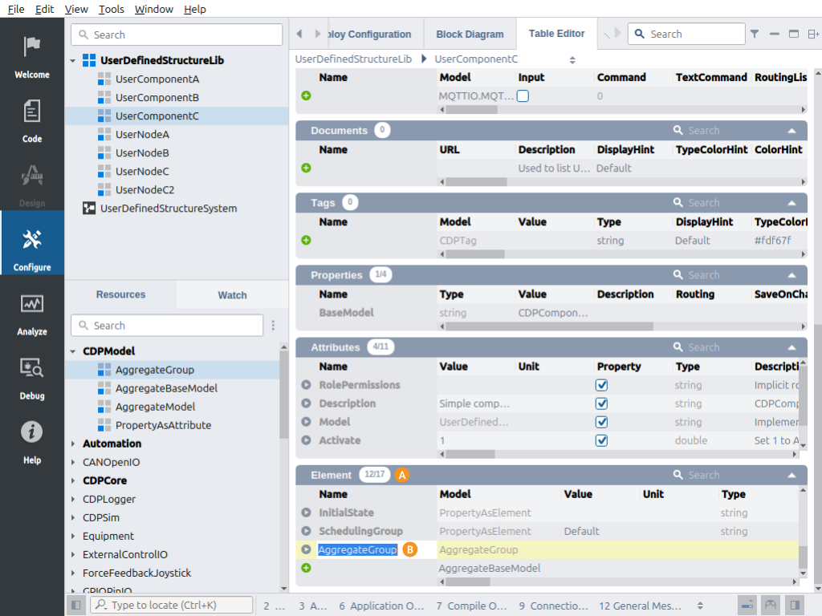Open the RolePermissions attribute arrow icon

click(306, 385)
